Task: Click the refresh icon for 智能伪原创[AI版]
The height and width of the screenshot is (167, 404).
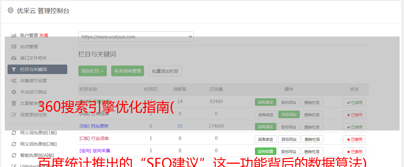Action: coord(14,155)
